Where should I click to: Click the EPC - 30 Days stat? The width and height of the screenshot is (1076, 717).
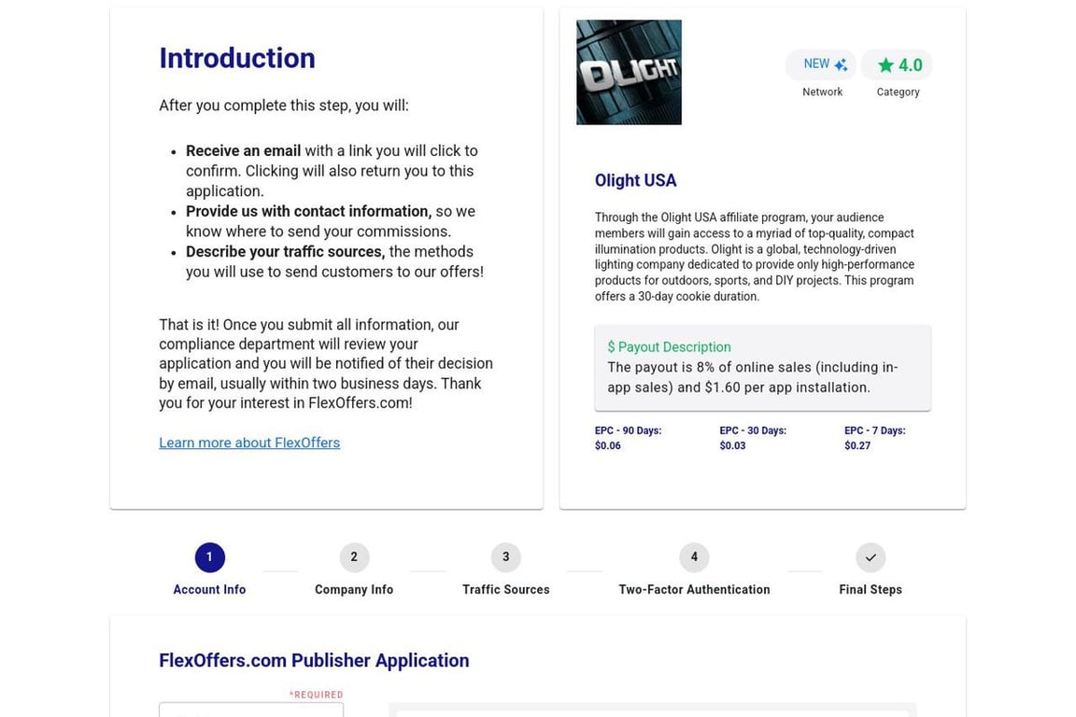(x=753, y=438)
